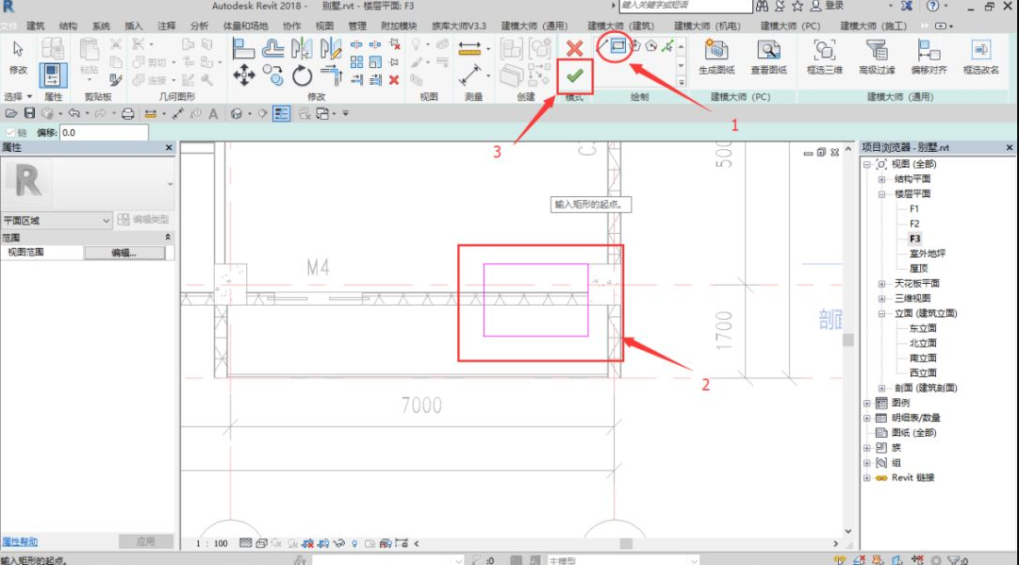The width and height of the screenshot is (1019, 565).
Task: Toggle the 链 chain checkbox
Action: tap(10, 133)
